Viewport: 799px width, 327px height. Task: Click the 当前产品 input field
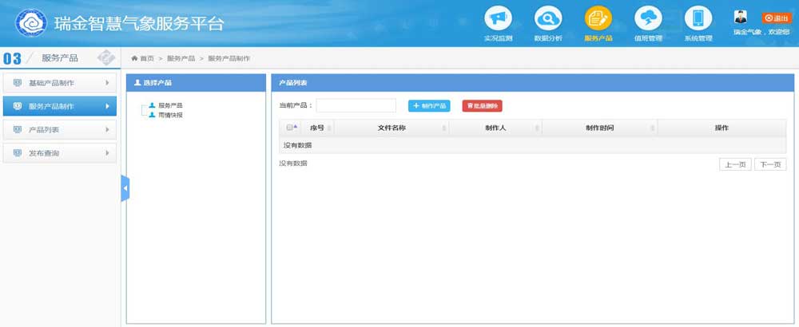(x=356, y=105)
